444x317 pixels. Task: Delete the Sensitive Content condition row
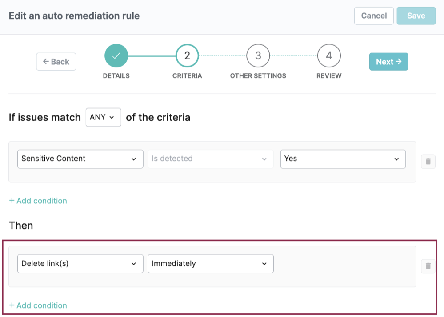pos(428,162)
